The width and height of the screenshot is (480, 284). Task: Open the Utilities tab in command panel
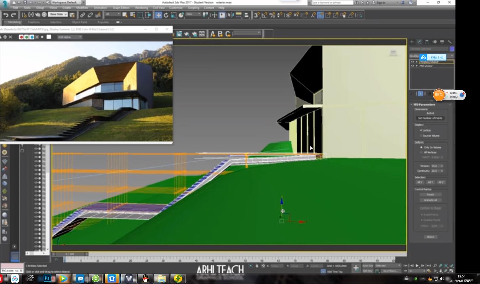tap(450, 42)
